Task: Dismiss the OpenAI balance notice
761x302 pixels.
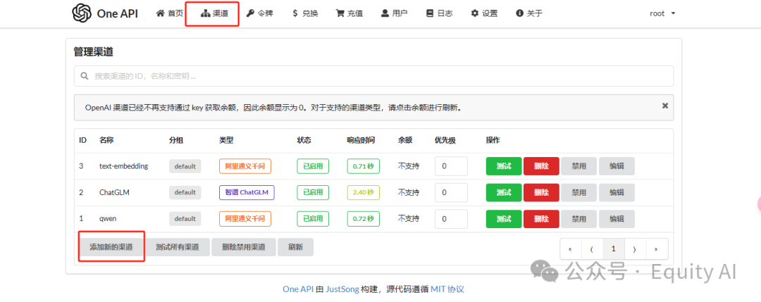Action: pos(665,105)
